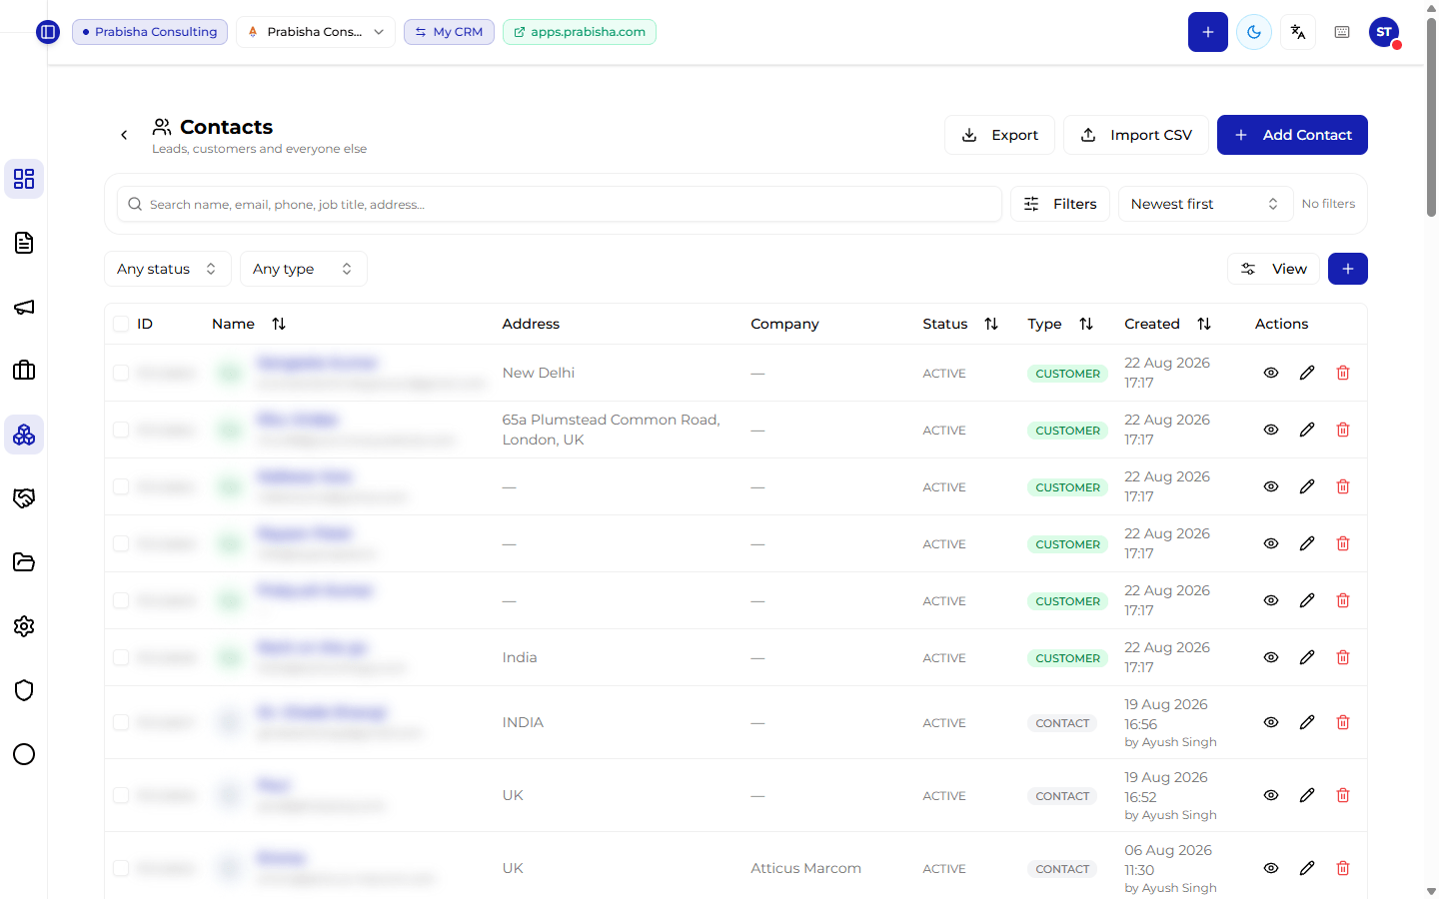
Task: Check the INDIA contact row checkbox
Action: (x=121, y=722)
